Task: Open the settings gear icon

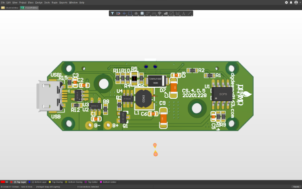Action: tap(286, 3)
